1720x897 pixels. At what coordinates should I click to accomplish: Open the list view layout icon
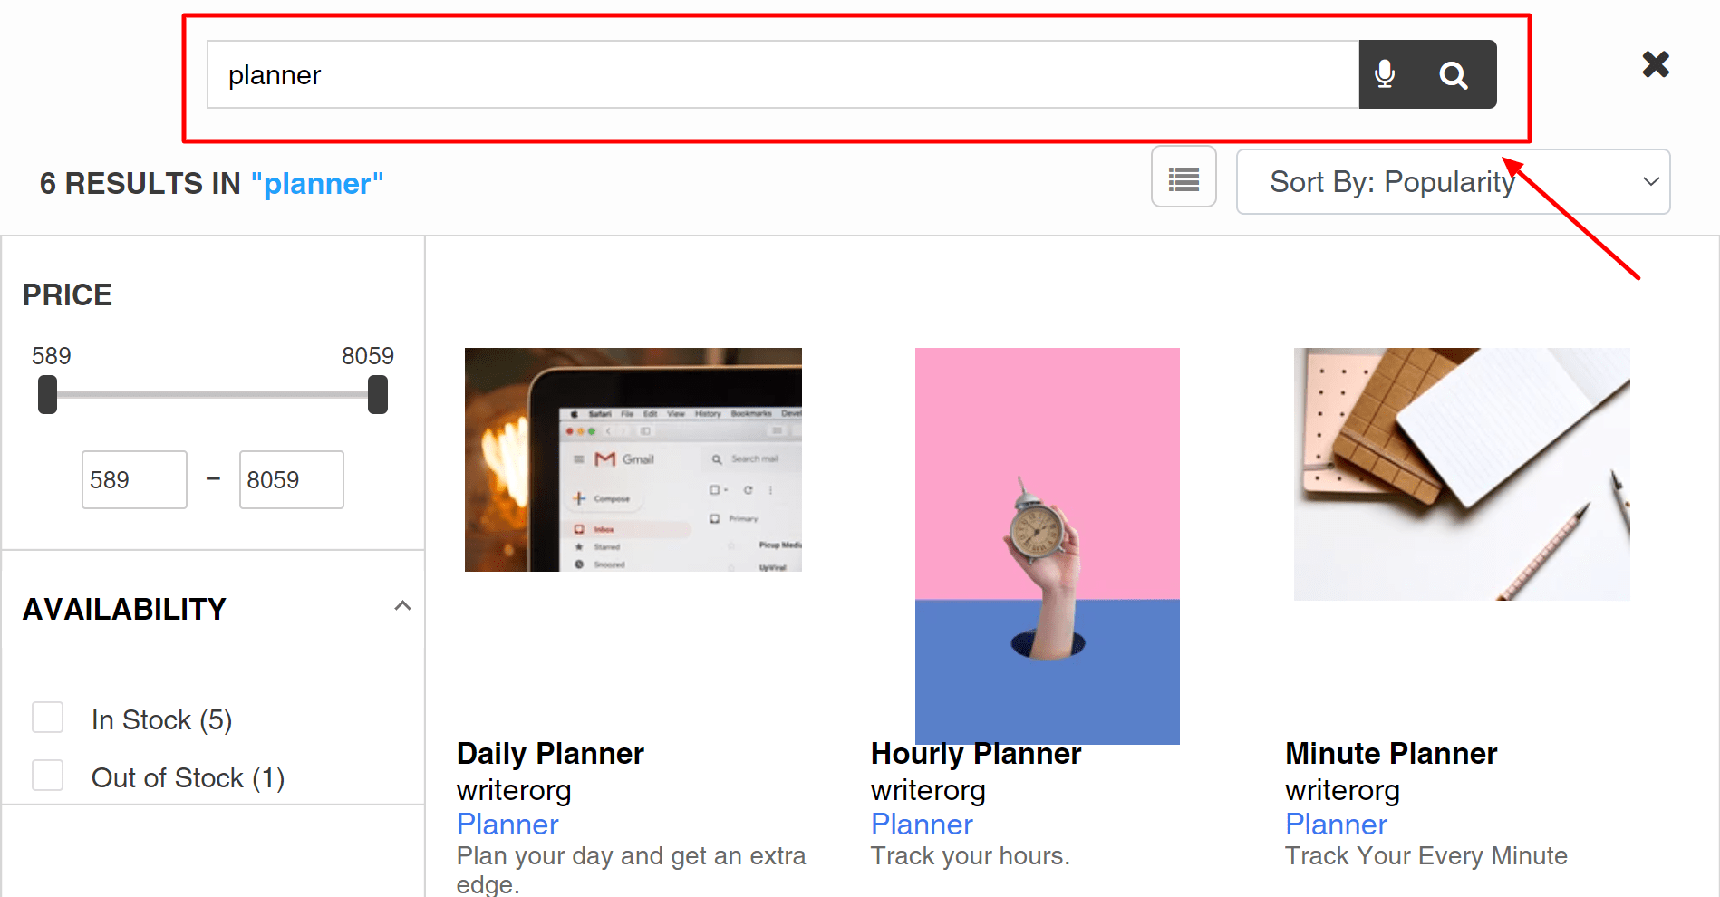[1184, 177]
